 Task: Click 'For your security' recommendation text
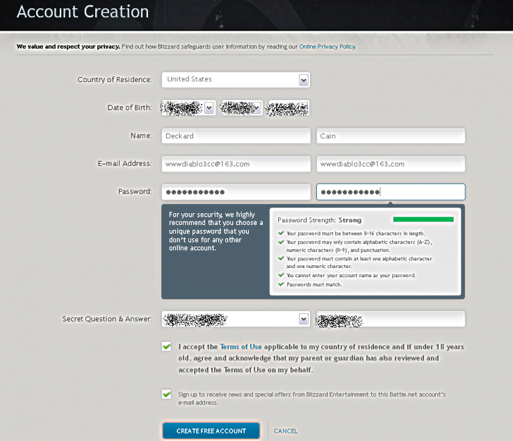click(216, 231)
